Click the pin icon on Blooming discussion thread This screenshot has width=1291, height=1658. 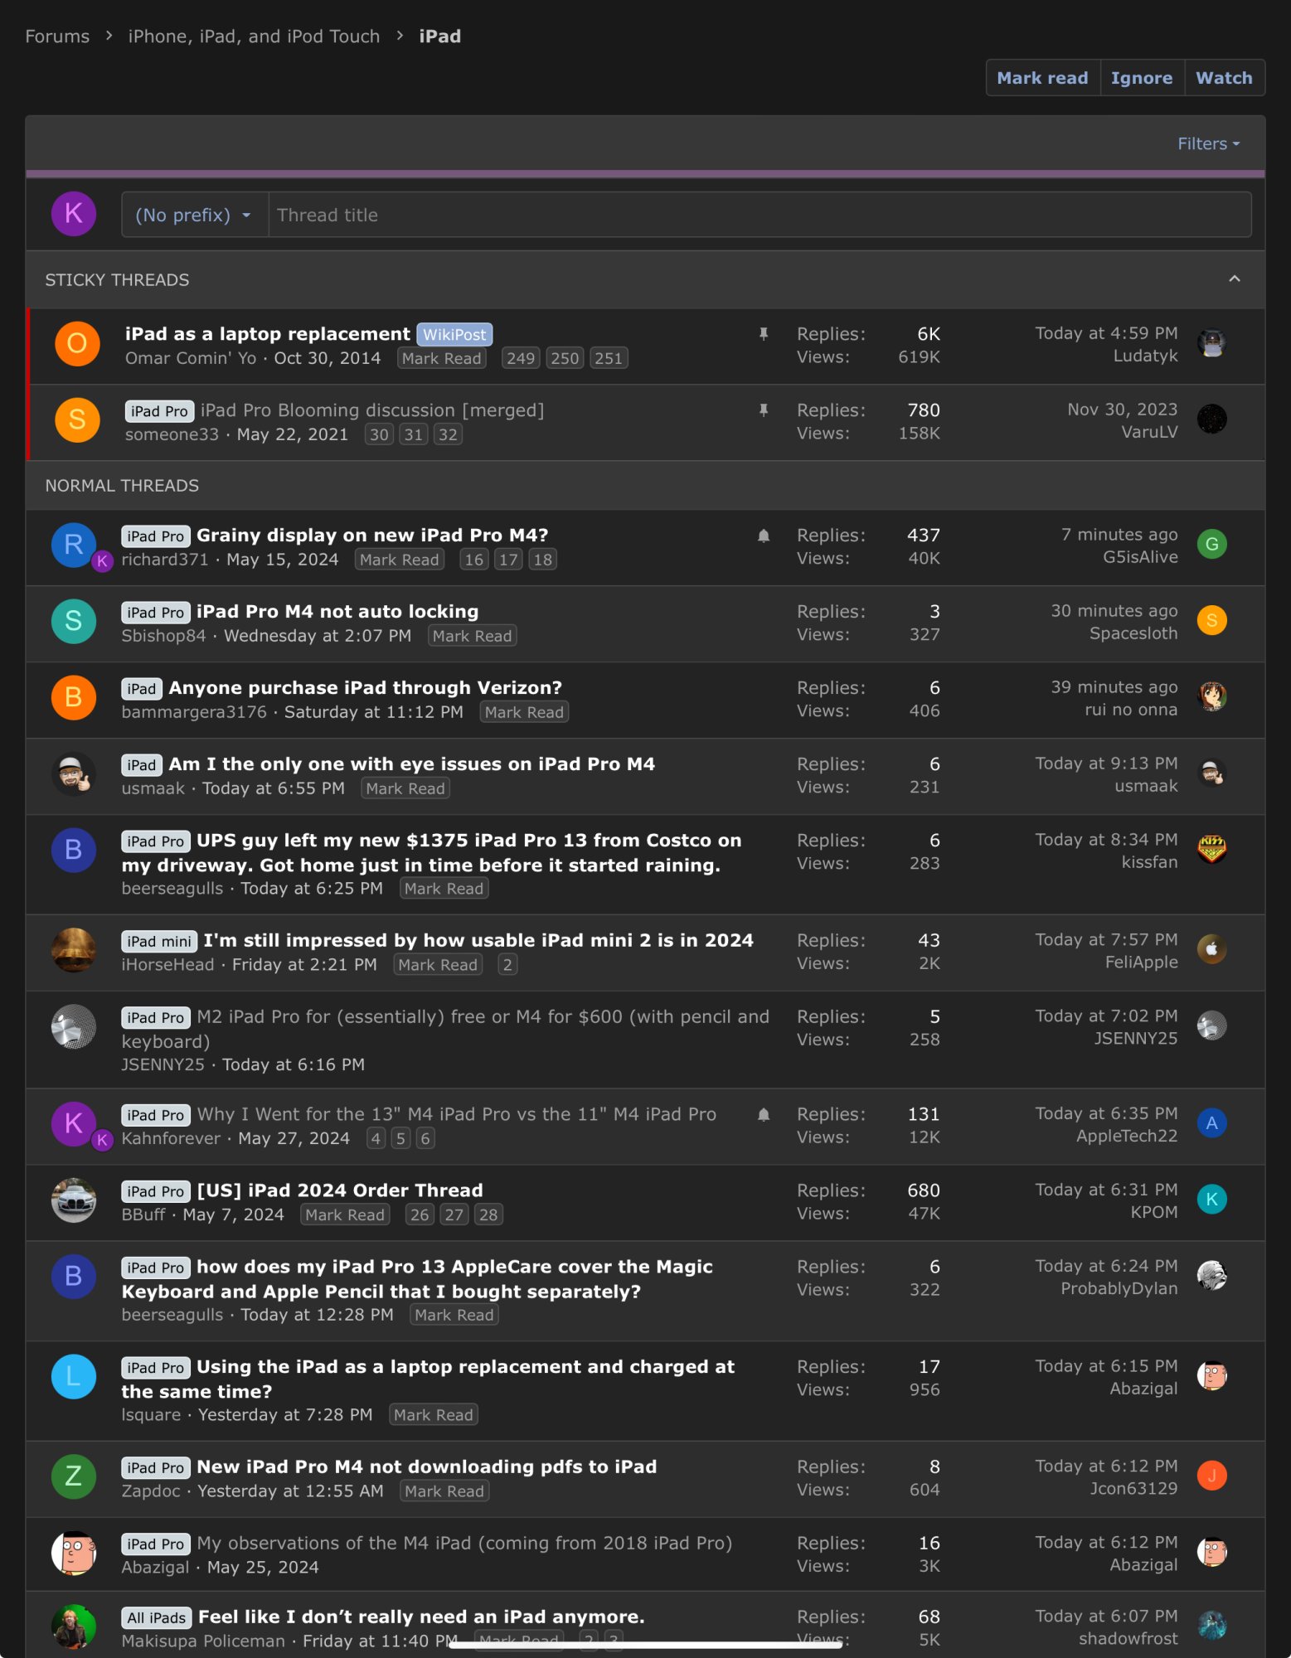point(764,410)
